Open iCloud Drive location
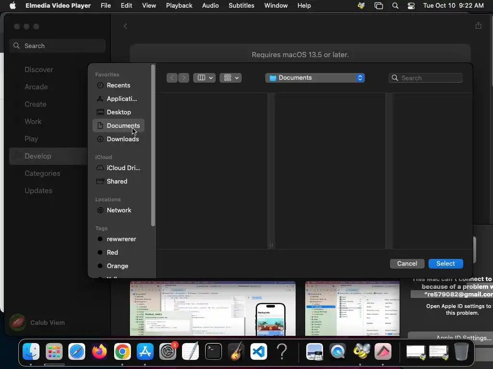Viewport: 493px width, 369px height. pos(118,168)
